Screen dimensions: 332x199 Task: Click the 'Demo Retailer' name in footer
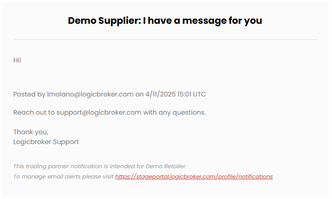166,166
